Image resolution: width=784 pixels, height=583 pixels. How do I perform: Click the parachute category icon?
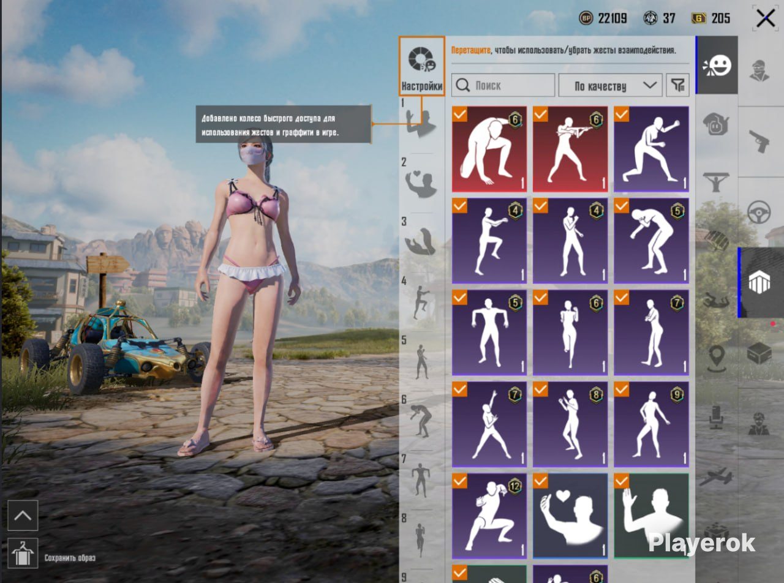(715, 240)
